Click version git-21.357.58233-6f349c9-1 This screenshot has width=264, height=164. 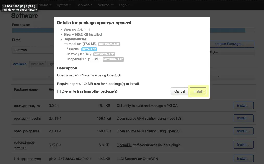70,159
